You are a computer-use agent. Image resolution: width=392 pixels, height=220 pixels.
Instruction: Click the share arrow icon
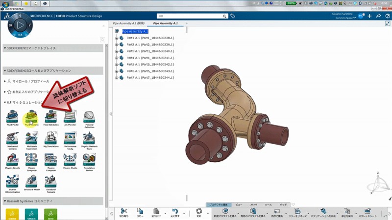[378, 16]
